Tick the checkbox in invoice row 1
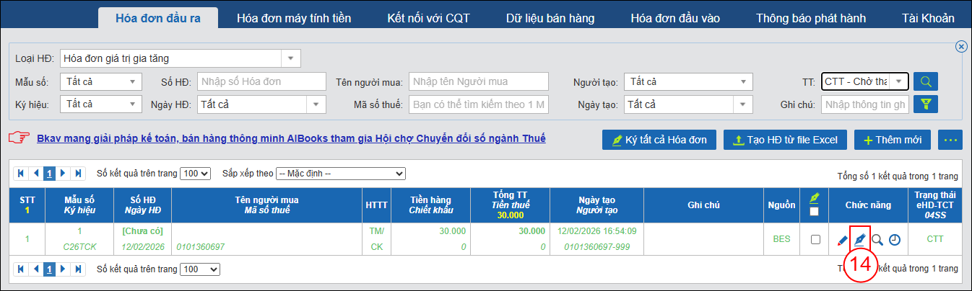Viewport: 972px width, 291px height. click(x=815, y=240)
